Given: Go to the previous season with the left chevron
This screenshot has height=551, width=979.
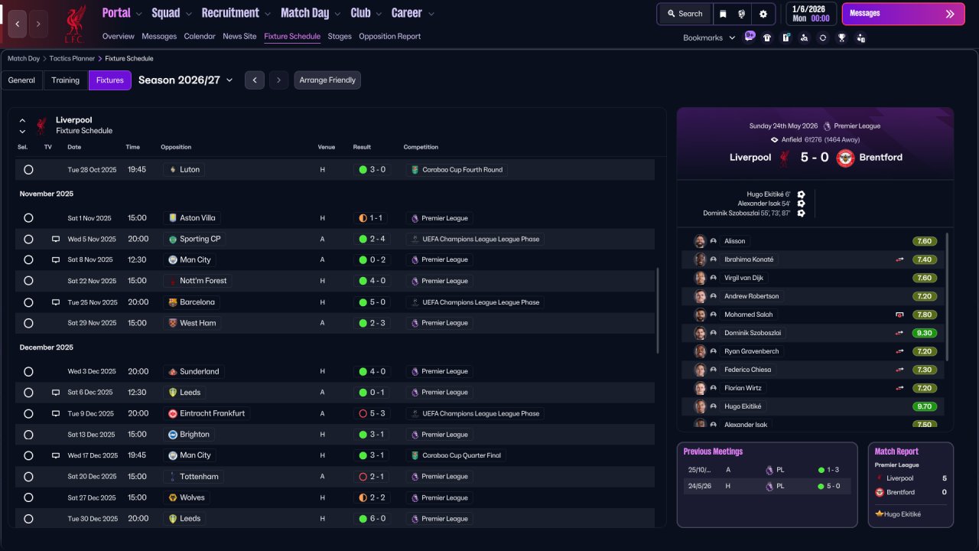Looking at the screenshot, I should pyautogui.click(x=255, y=80).
